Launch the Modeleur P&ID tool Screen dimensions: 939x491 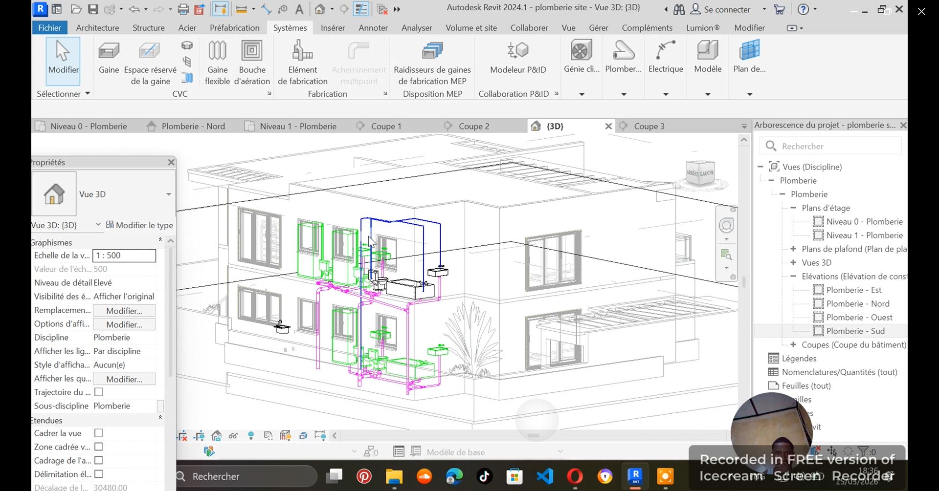pyautogui.click(x=518, y=58)
